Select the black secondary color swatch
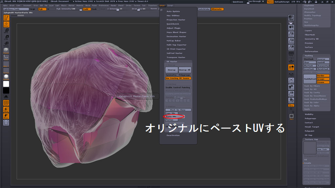Viewport: 335px width, 188px height. tap(6, 91)
